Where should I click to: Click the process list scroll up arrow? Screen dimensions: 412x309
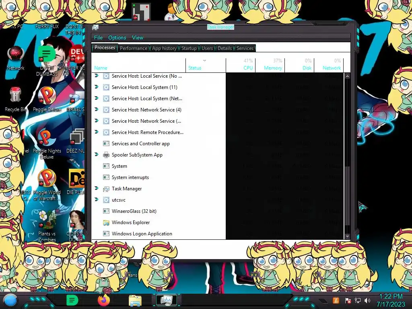[347, 76]
